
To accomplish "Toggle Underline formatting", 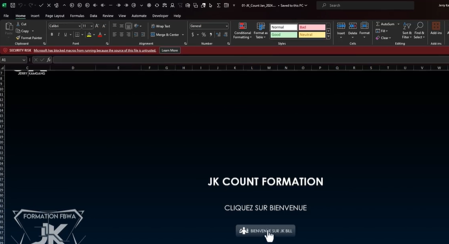I will tap(66, 35).
